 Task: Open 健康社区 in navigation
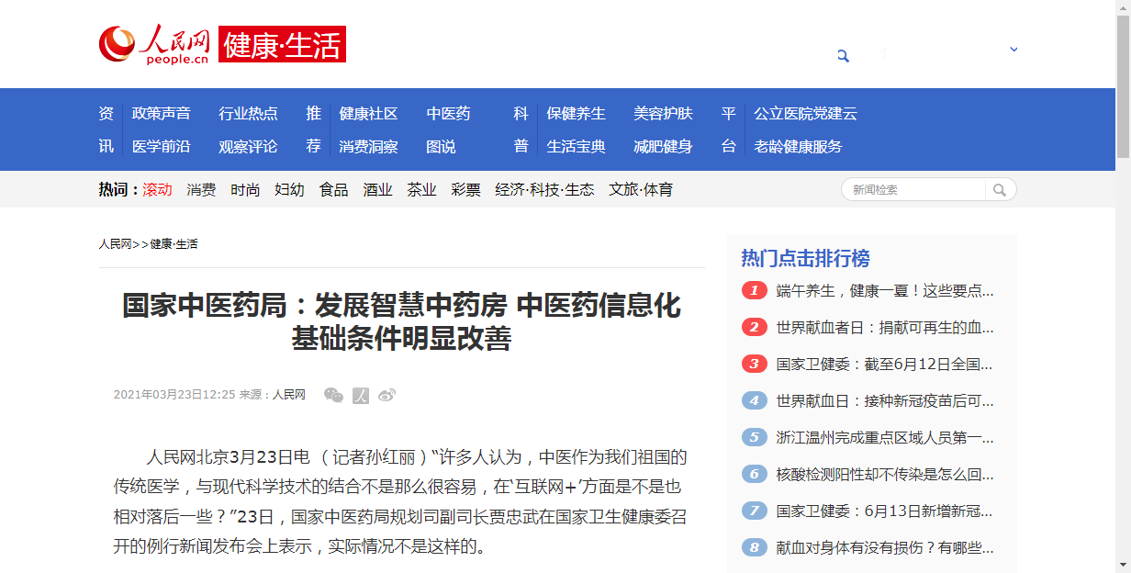(x=368, y=114)
